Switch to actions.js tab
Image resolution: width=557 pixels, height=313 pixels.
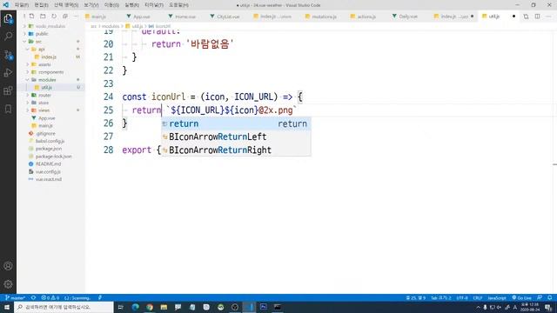click(366, 17)
